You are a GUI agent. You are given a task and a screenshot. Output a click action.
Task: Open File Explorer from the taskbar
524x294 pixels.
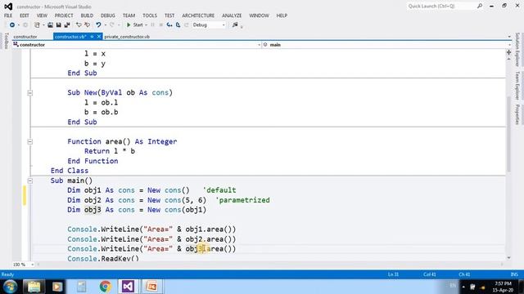click(34, 287)
